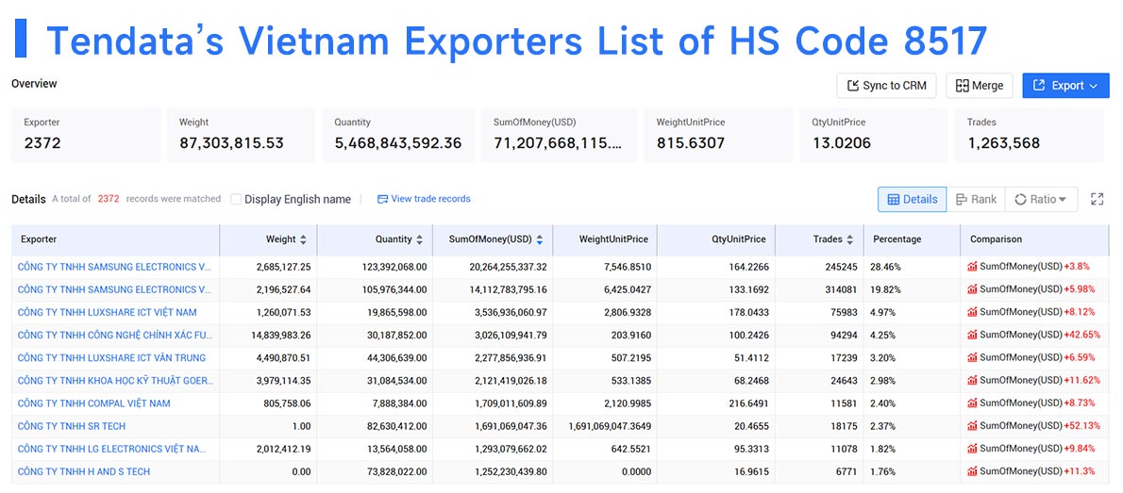Viewport: 1123px width, 493px height.
Task: Click comparison chart icon for +9.84% row
Action: tap(972, 450)
